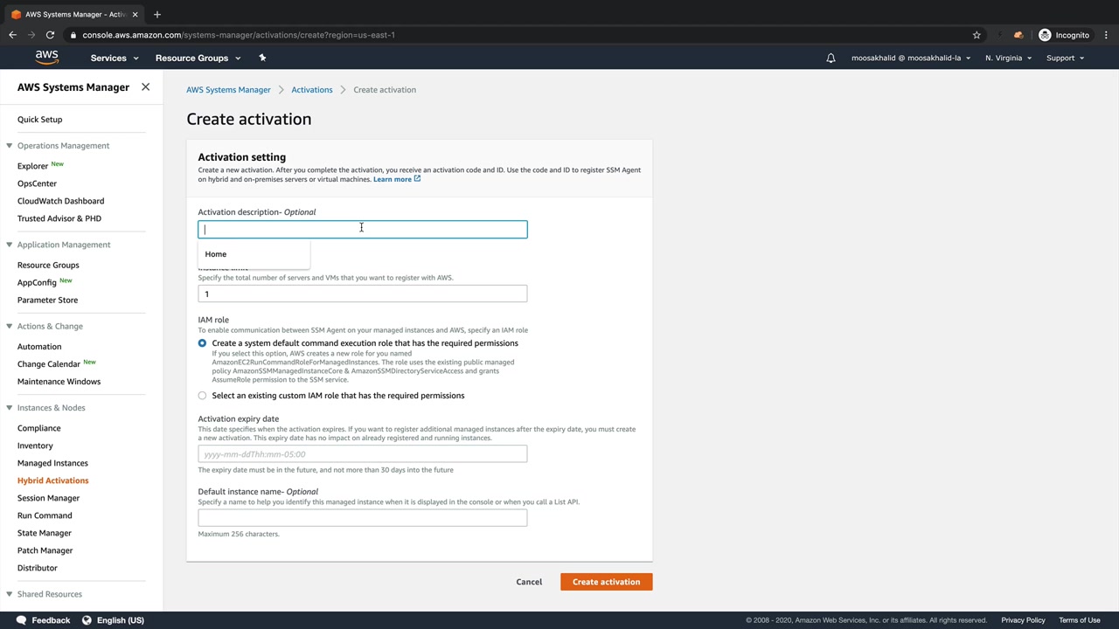Open the Terms of Use link
The image size is (1119, 629).
1080,620
